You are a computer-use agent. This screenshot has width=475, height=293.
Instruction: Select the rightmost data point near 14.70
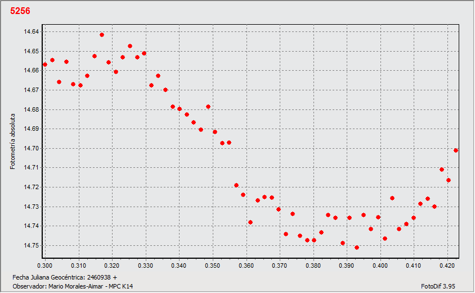[456, 150]
